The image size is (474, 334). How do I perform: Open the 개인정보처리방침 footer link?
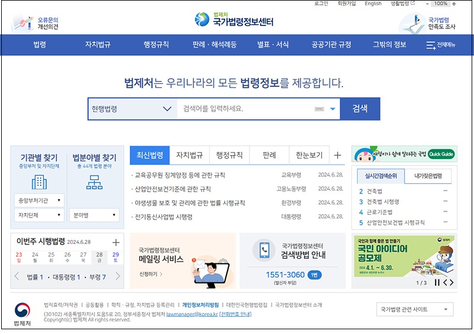point(200,305)
